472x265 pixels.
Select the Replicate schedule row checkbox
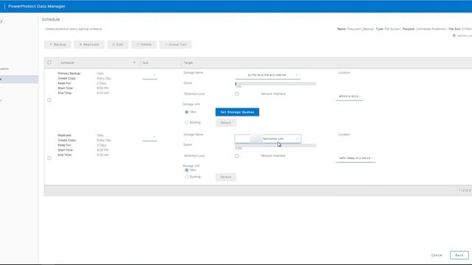coord(49,158)
